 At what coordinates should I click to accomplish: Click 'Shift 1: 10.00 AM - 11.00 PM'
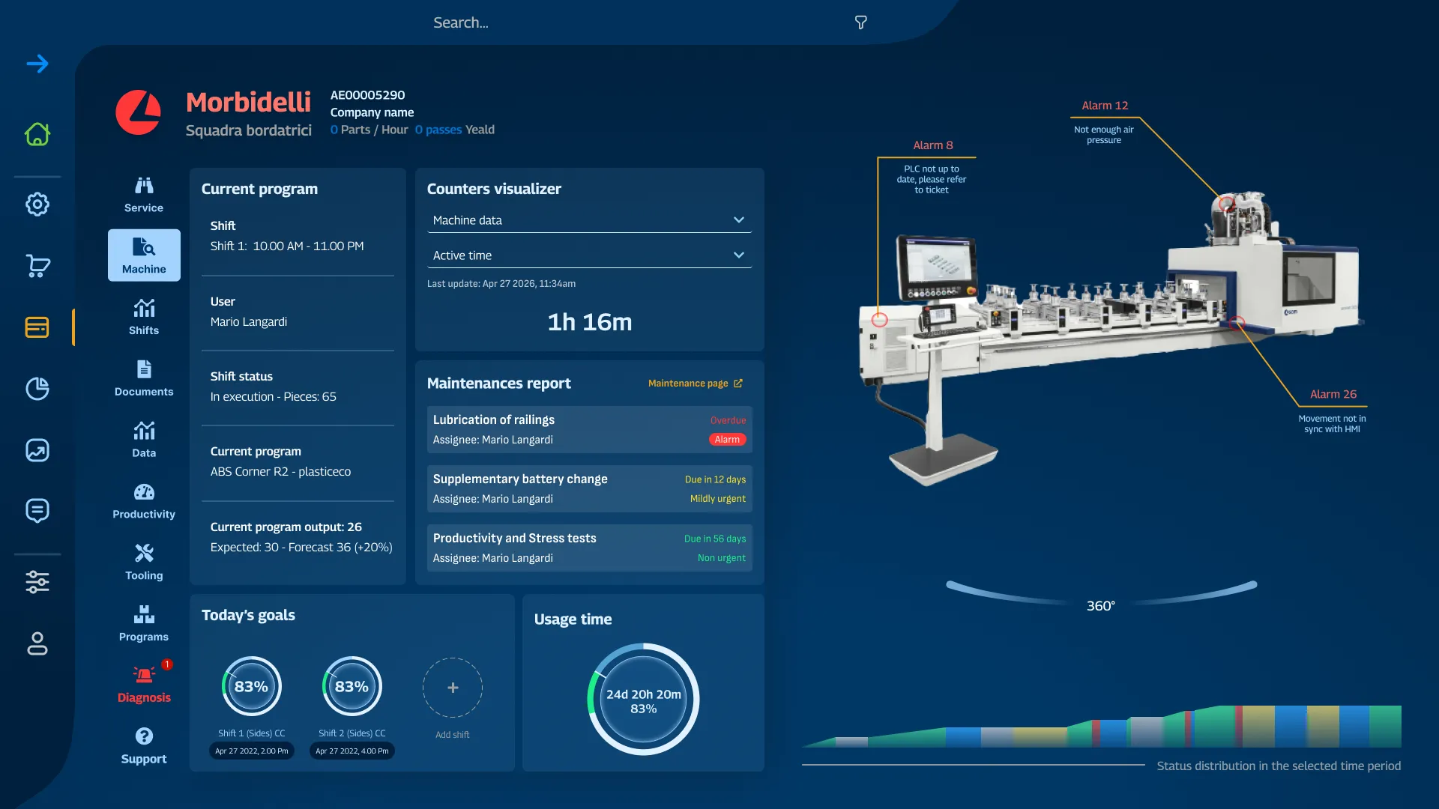click(287, 246)
